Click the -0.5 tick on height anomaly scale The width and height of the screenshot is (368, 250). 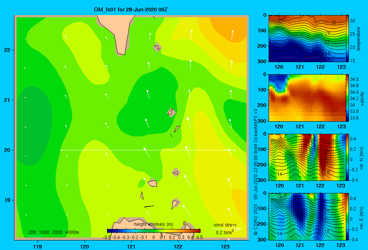point(107,238)
